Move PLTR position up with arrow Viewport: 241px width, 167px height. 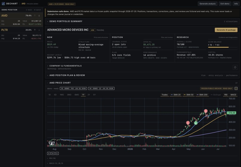pos(35,30)
